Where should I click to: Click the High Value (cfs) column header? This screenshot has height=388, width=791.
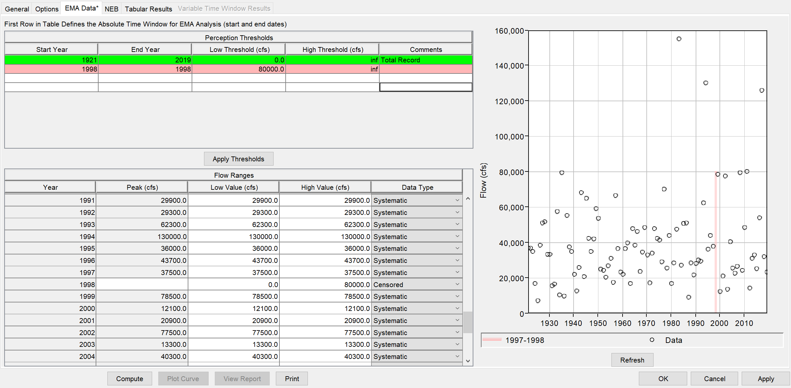point(325,187)
